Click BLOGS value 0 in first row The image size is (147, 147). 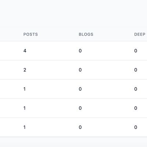click(x=80, y=51)
